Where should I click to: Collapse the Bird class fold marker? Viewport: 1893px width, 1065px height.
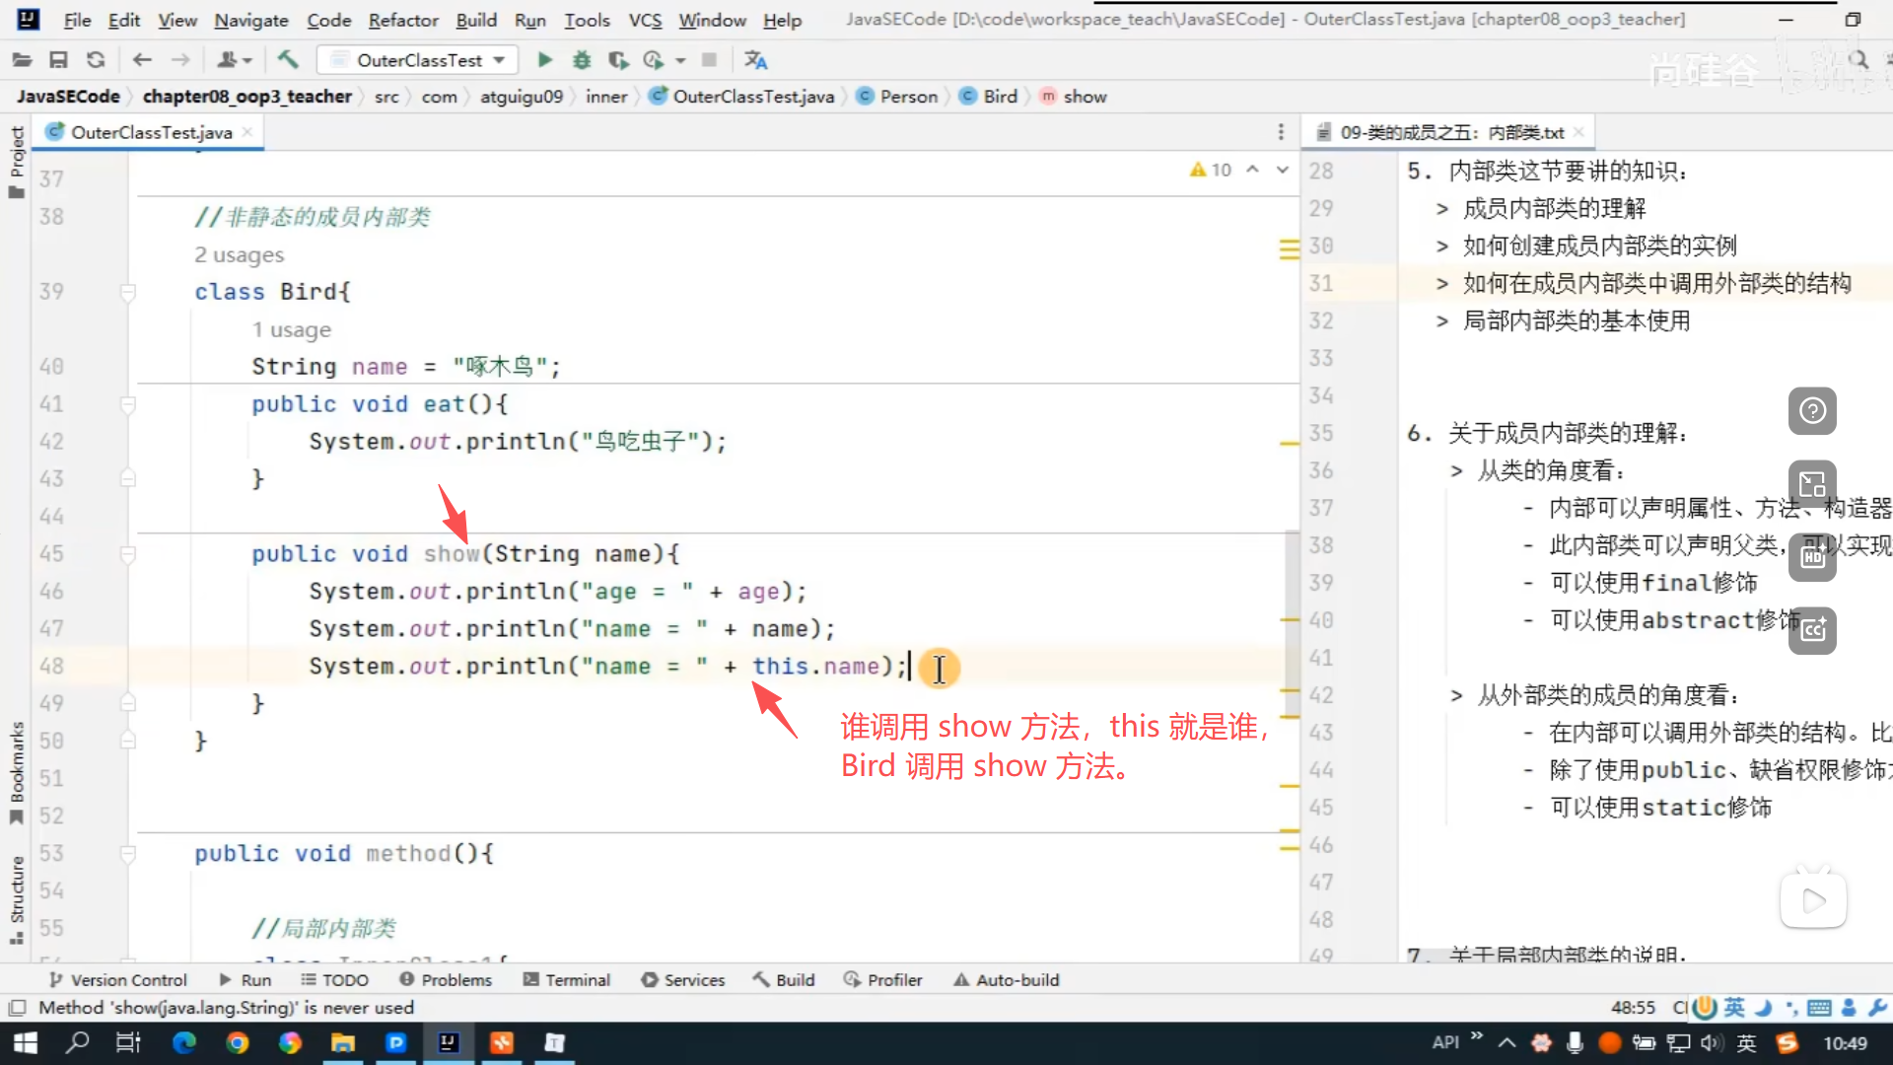[127, 292]
